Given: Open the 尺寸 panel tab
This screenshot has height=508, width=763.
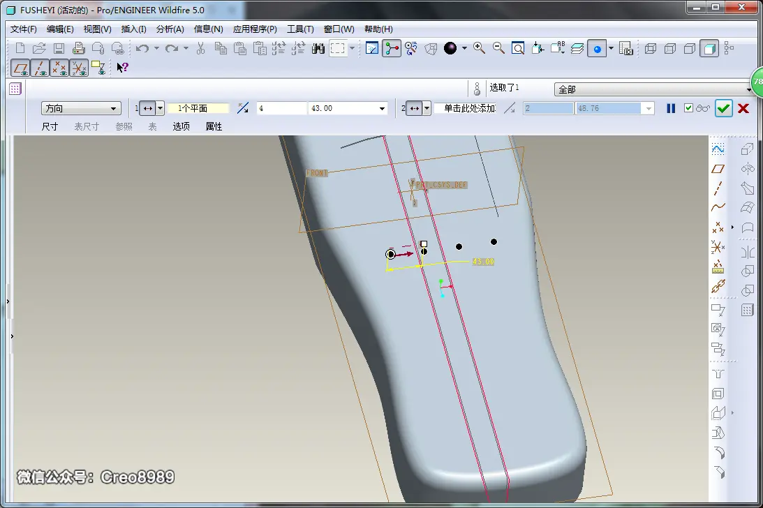Looking at the screenshot, I should pos(50,126).
